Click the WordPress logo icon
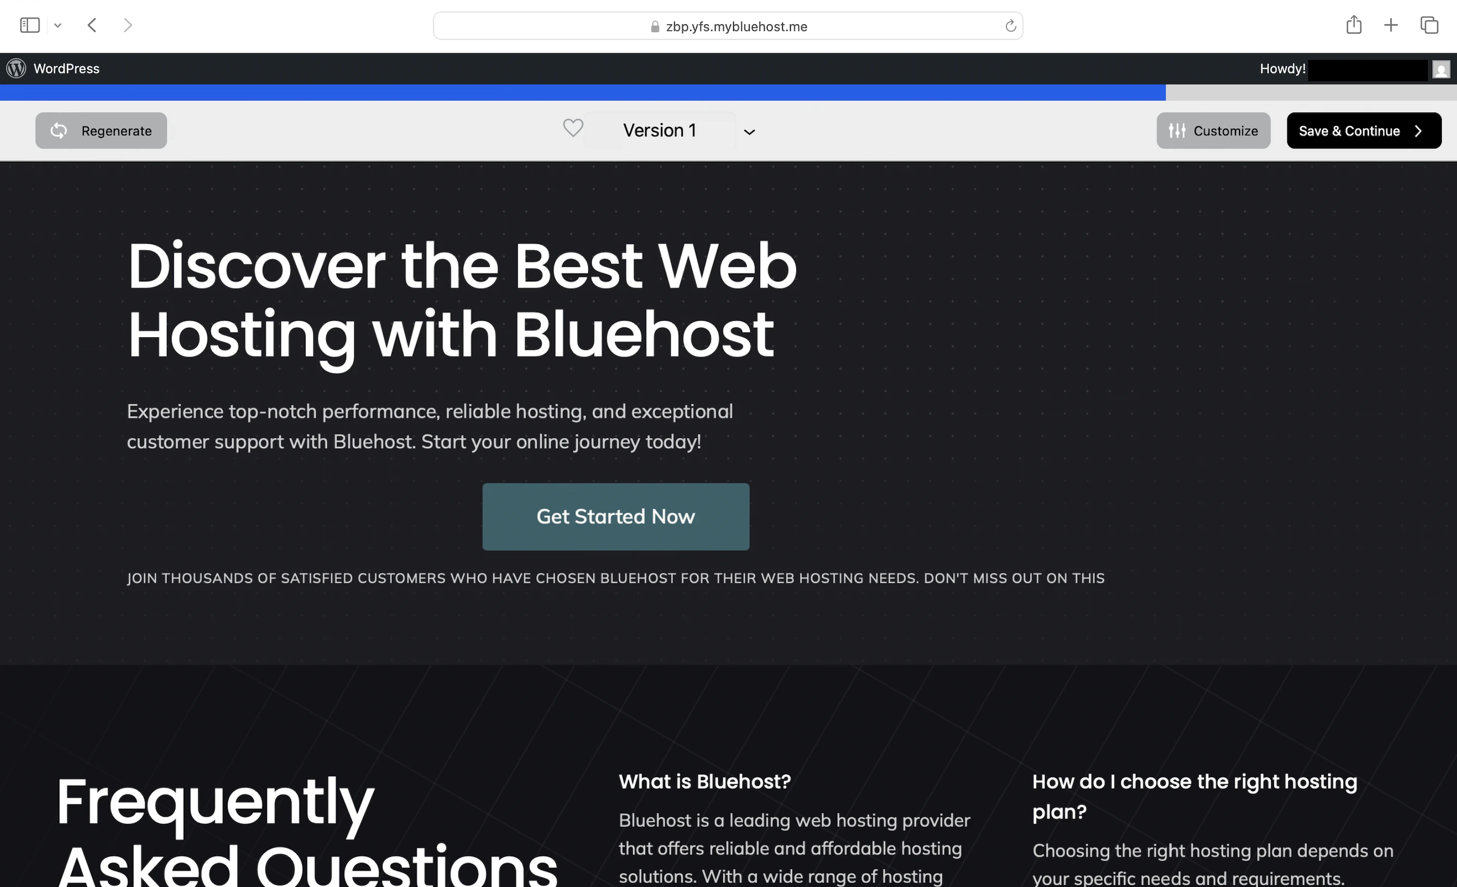Viewport: 1457px width, 887px height. (x=16, y=69)
